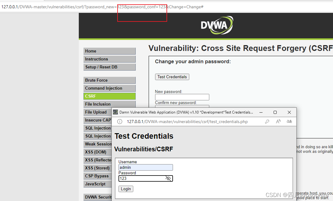This screenshot has width=333, height=201.
Task: Click the Read aloud icon
Action: click(x=278, y=121)
